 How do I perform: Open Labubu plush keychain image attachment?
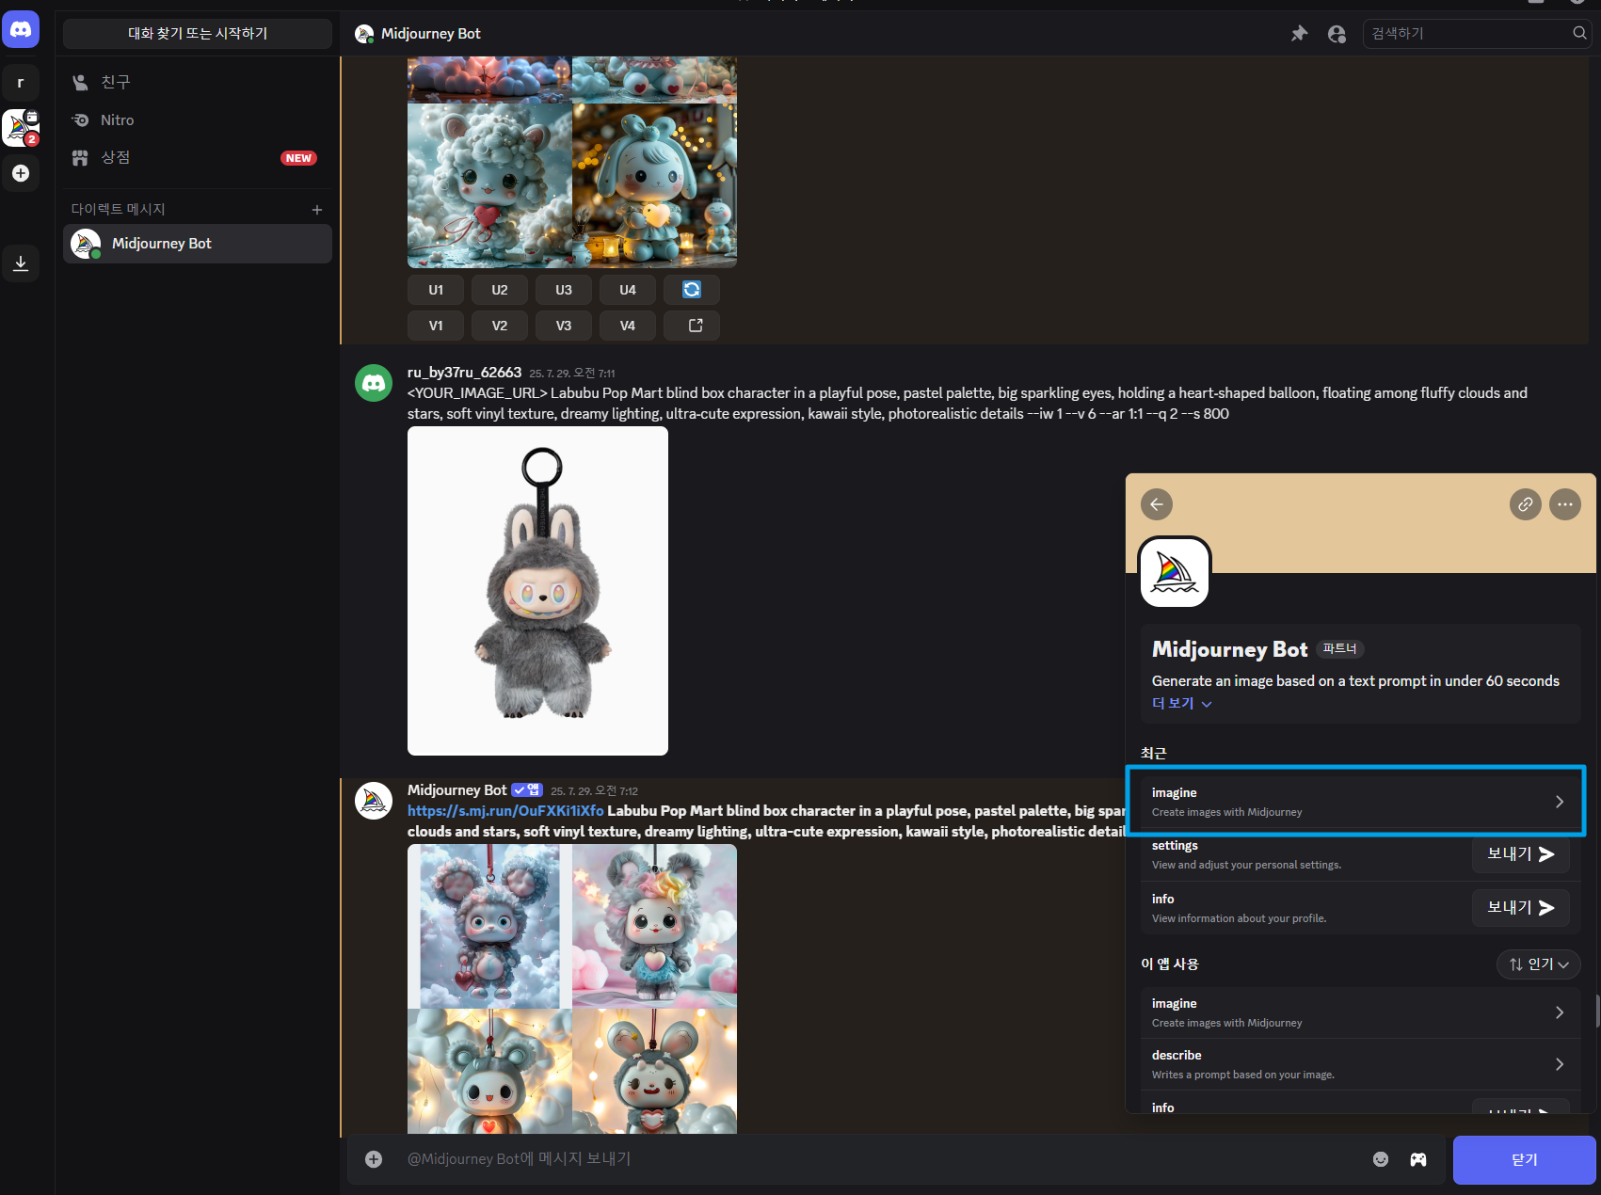pyautogui.click(x=537, y=591)
